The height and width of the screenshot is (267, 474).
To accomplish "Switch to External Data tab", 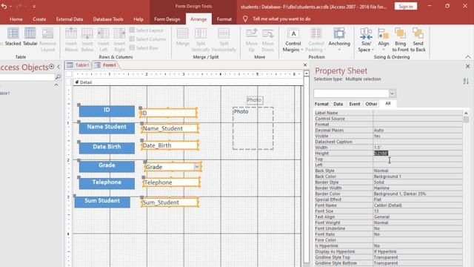I will click(69, 19).
